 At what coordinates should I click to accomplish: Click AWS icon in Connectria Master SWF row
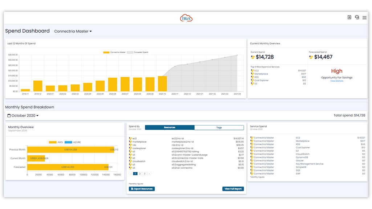click(252, 174)
